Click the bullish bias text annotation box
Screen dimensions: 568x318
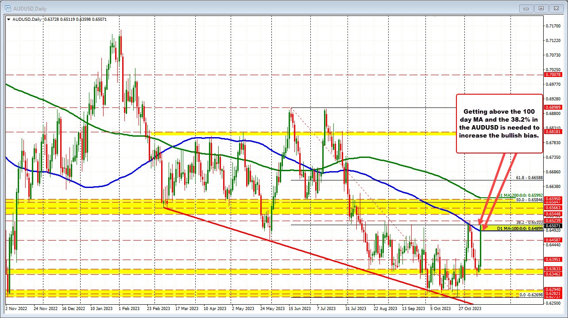tap(499, 123)
